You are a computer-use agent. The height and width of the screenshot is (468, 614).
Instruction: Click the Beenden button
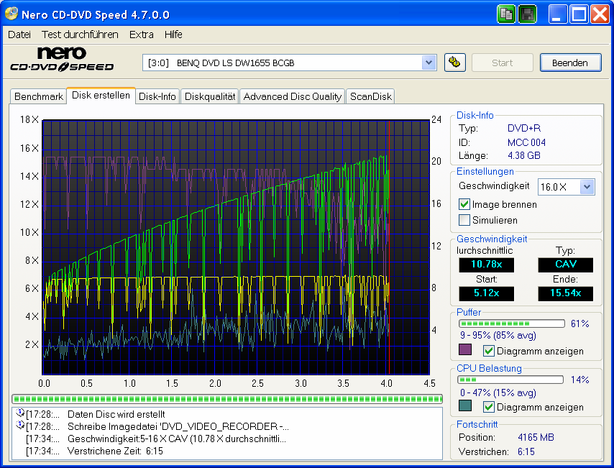click(570, 63)
